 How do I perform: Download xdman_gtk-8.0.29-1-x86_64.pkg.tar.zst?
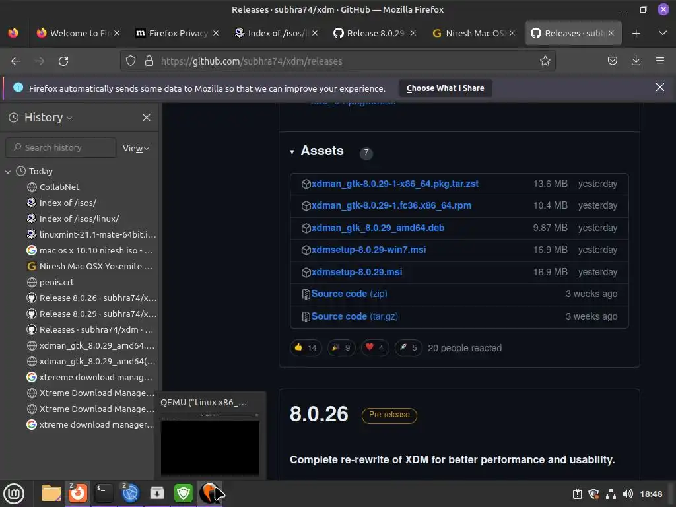395,184
